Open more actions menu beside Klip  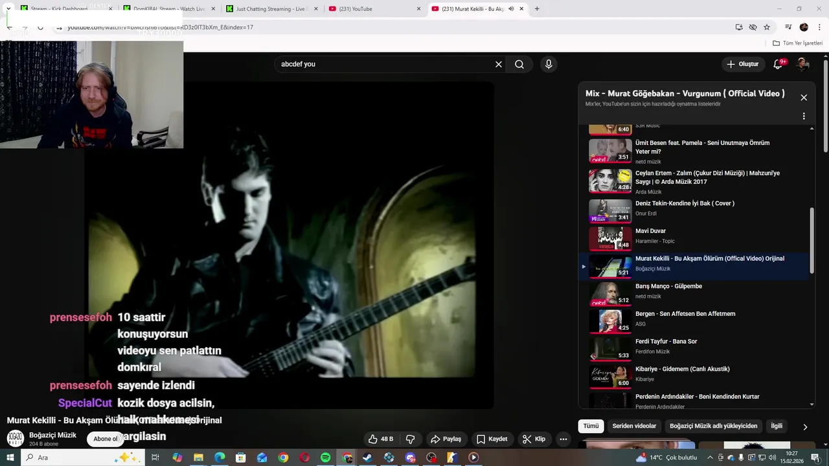tap(563, 439)
